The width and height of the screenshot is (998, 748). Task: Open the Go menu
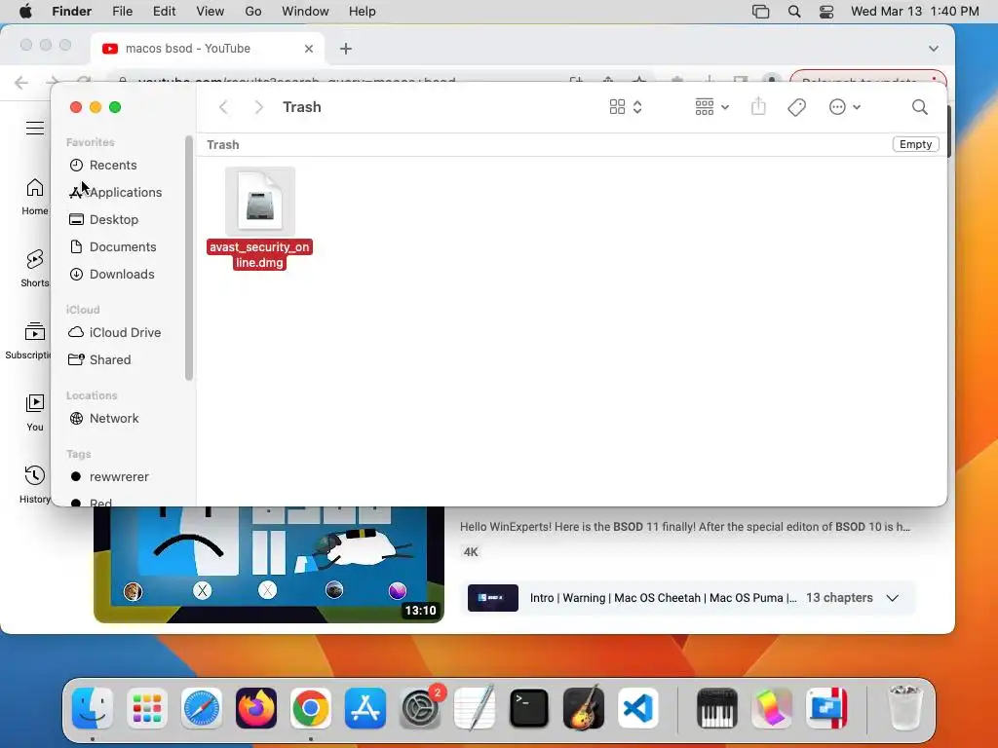[253, 12]
